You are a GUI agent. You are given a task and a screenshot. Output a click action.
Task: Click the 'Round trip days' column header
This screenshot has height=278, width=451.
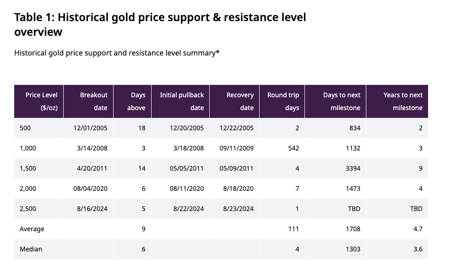[x=283, y=101]
